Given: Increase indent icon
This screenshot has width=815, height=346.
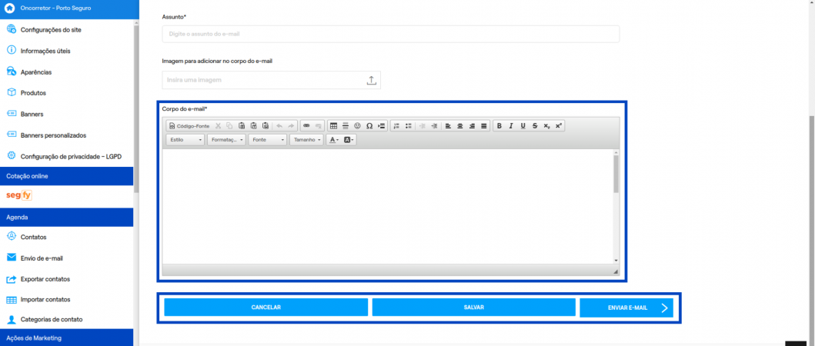Looking at the screenshot, I should [x=434, y=126].
